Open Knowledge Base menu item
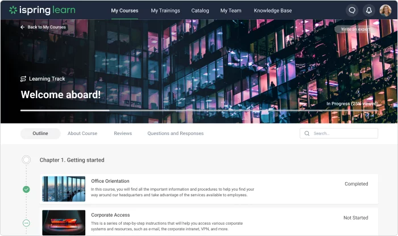398x236 pixels. click(x=272, y=11)
